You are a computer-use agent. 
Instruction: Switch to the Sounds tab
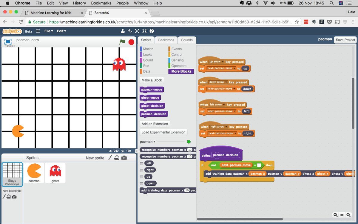187,40
